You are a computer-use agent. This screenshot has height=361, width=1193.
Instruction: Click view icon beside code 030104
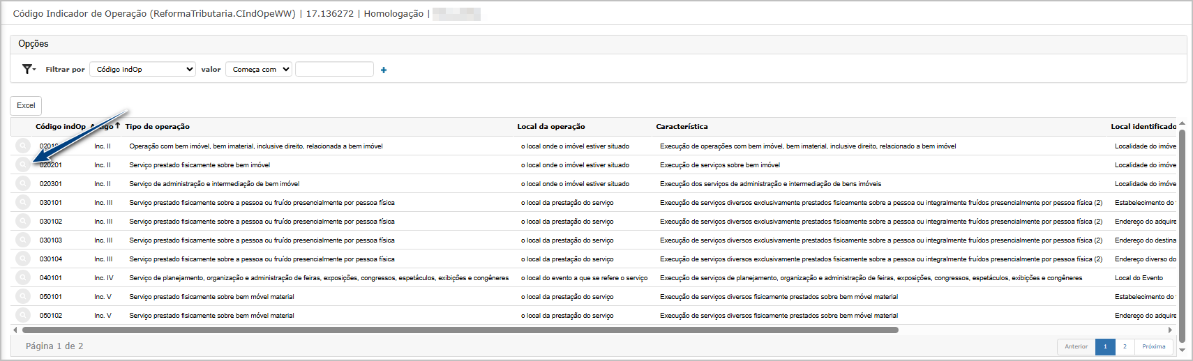(x=23, y=259)
